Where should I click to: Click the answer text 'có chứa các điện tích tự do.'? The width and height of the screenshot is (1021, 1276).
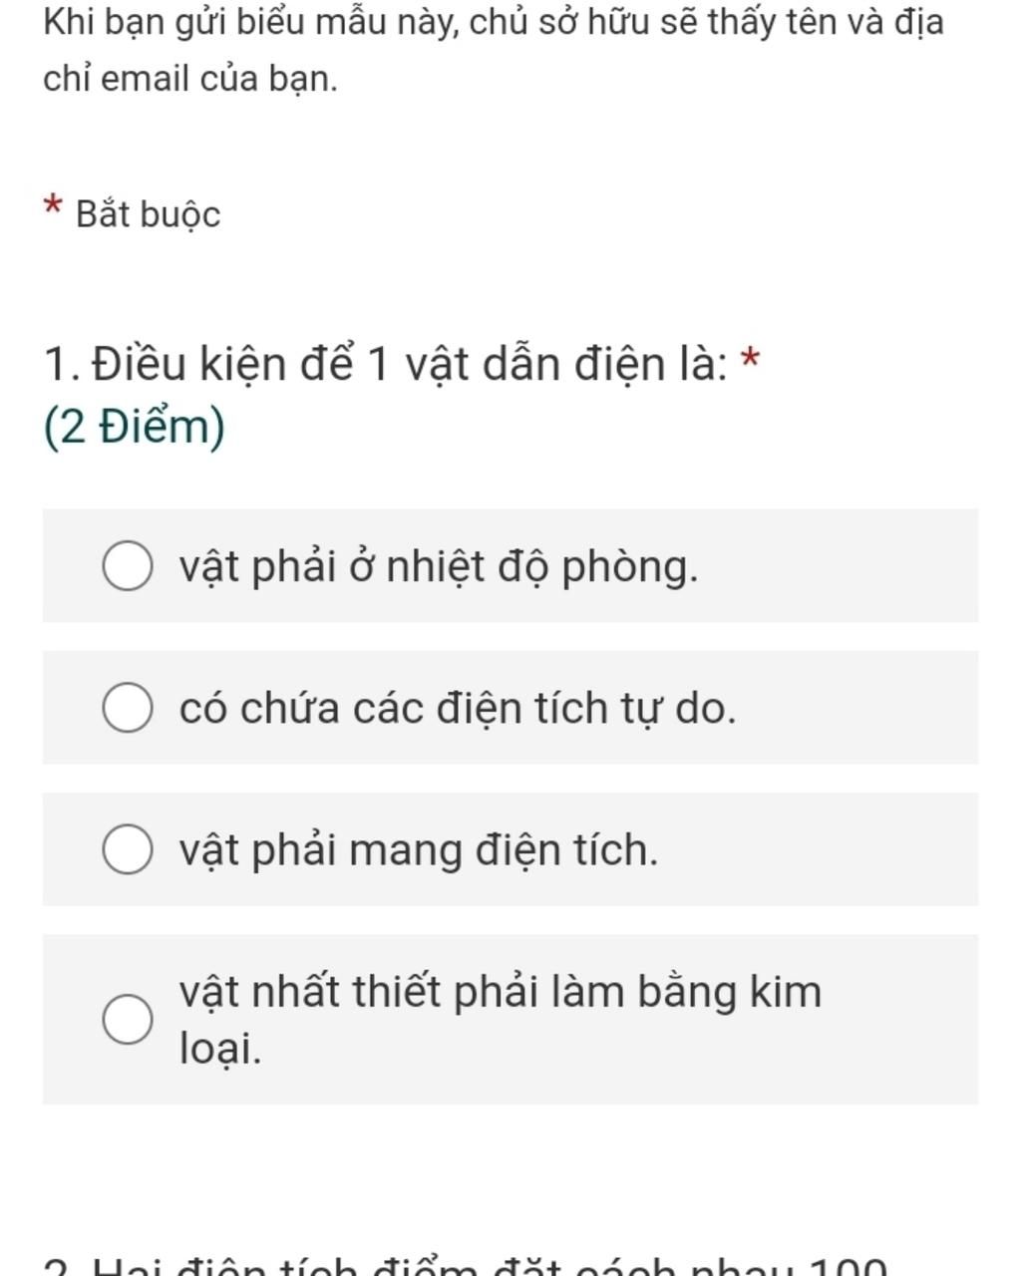pos(458,709)
